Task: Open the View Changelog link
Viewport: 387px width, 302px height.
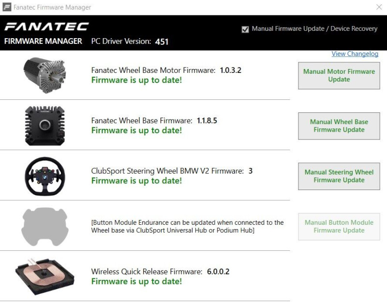Action: point(355,54)
